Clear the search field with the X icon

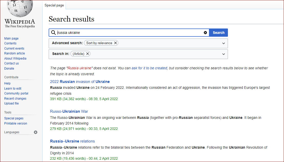[x=205, y=33]
